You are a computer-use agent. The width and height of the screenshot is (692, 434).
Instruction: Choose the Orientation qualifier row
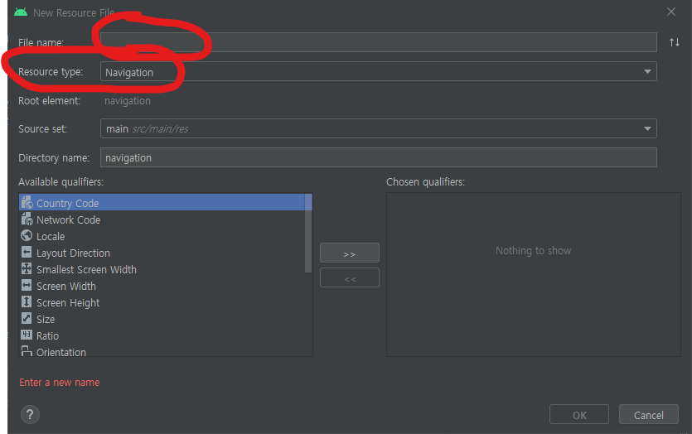coord(162,351)
